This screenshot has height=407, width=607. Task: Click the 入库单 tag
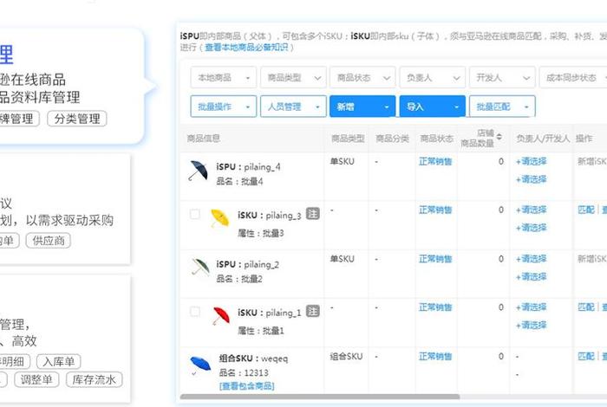tap(58, 362)
